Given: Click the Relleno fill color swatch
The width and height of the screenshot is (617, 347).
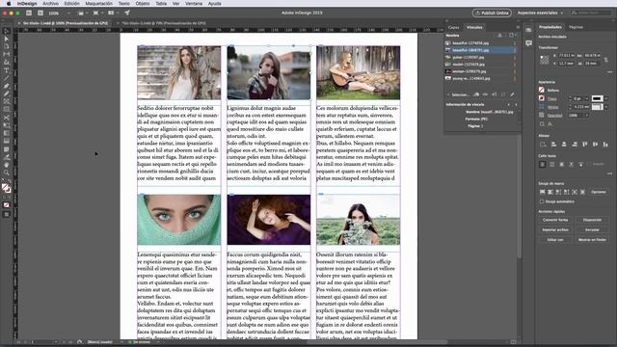Looking at the screenshot, I should click(542, 90).
